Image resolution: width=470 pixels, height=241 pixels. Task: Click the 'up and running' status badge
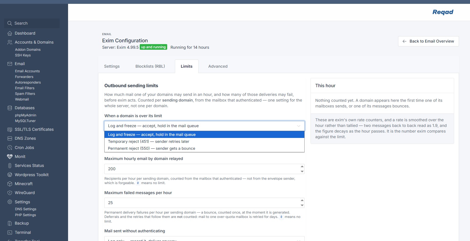pos(154,47)
